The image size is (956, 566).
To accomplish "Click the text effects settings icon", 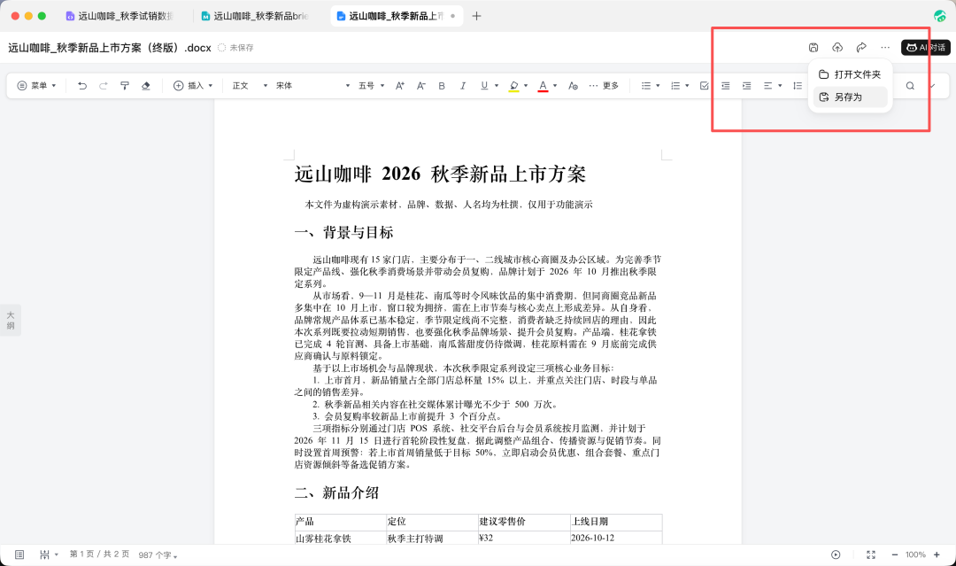I will click(x=573, y=86).
